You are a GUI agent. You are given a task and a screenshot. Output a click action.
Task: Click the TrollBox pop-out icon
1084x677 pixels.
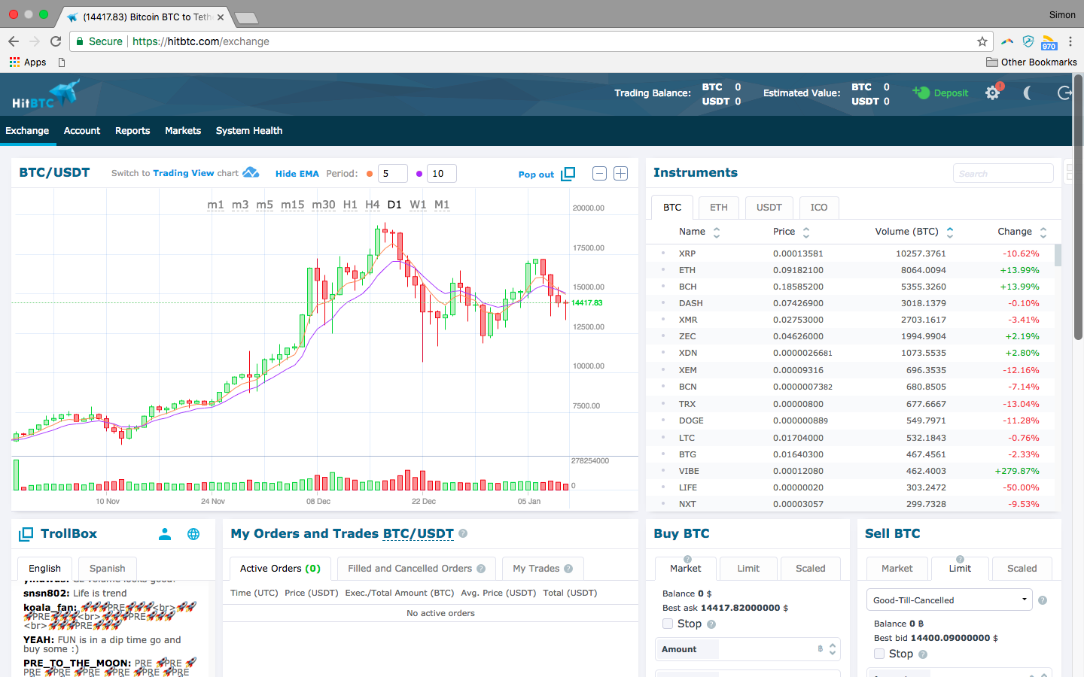(x=26, y=534)
